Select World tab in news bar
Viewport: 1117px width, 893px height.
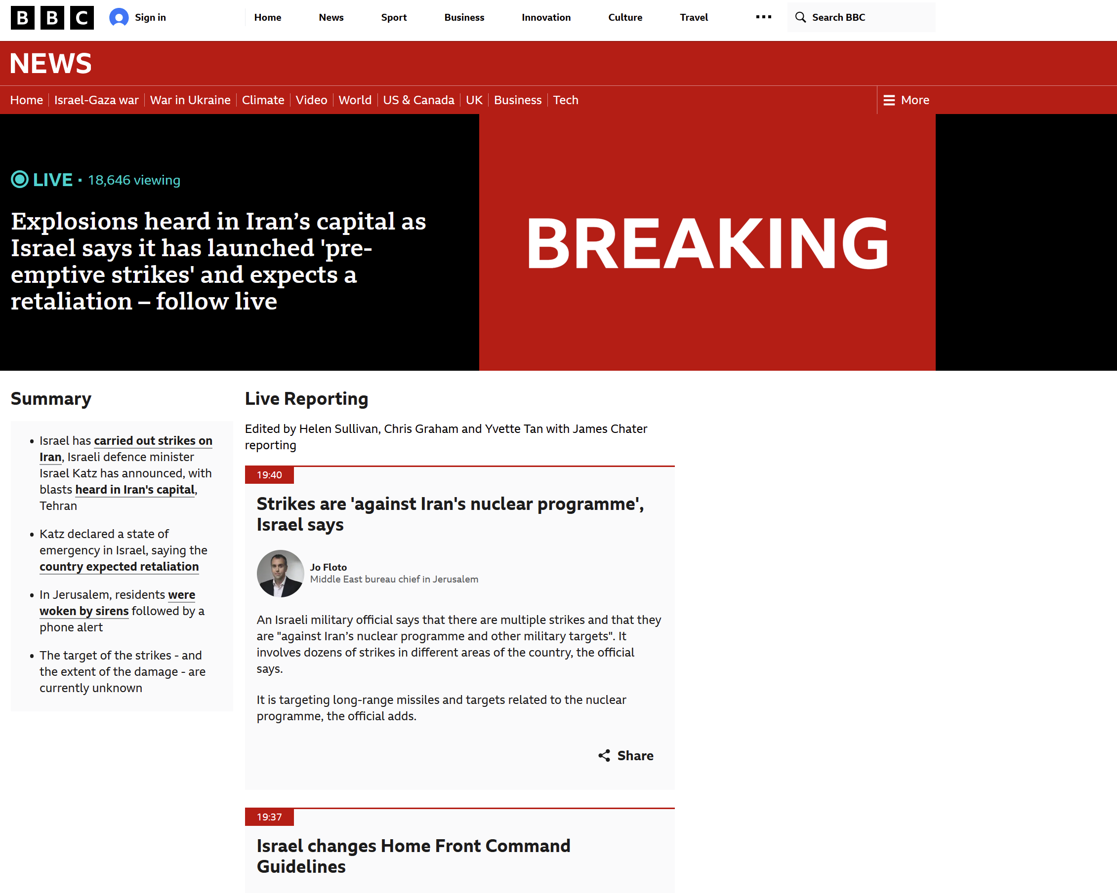(355, 100)
